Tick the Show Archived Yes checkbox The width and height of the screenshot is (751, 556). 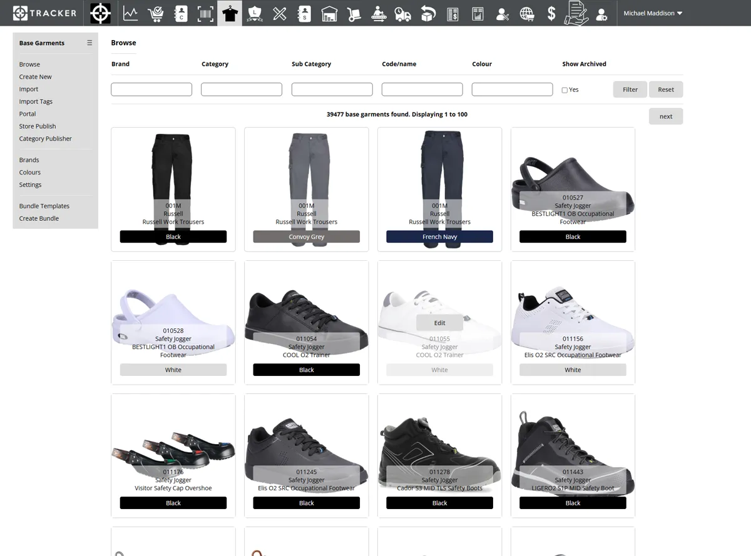point(565,90)
